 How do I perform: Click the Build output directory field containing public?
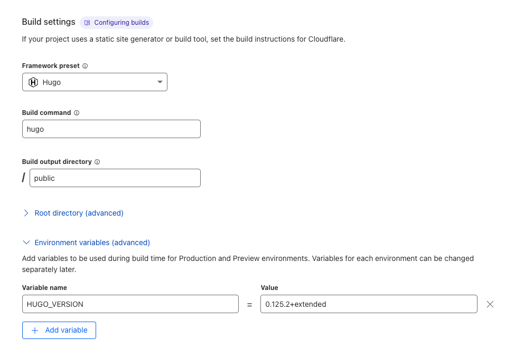pyautogui.click(x=115, y=178)
